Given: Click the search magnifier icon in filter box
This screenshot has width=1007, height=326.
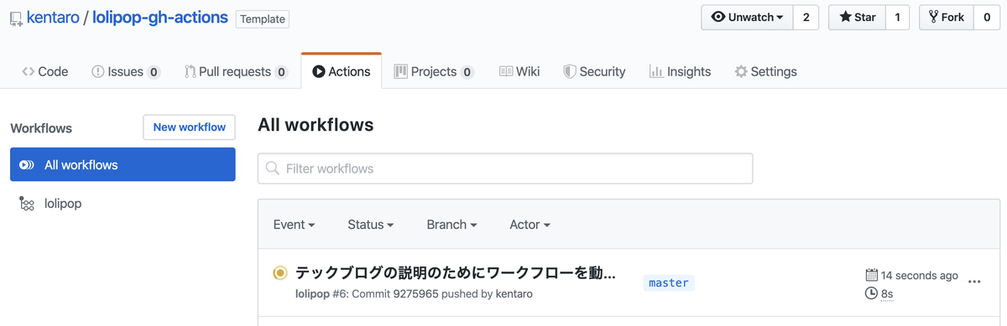Looking at the screenshot, I should point(273,168).
